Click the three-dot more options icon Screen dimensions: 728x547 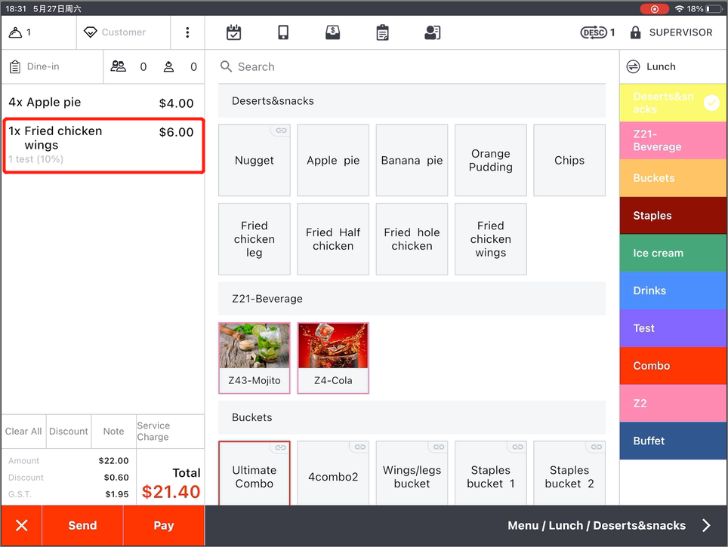[187, 32]
